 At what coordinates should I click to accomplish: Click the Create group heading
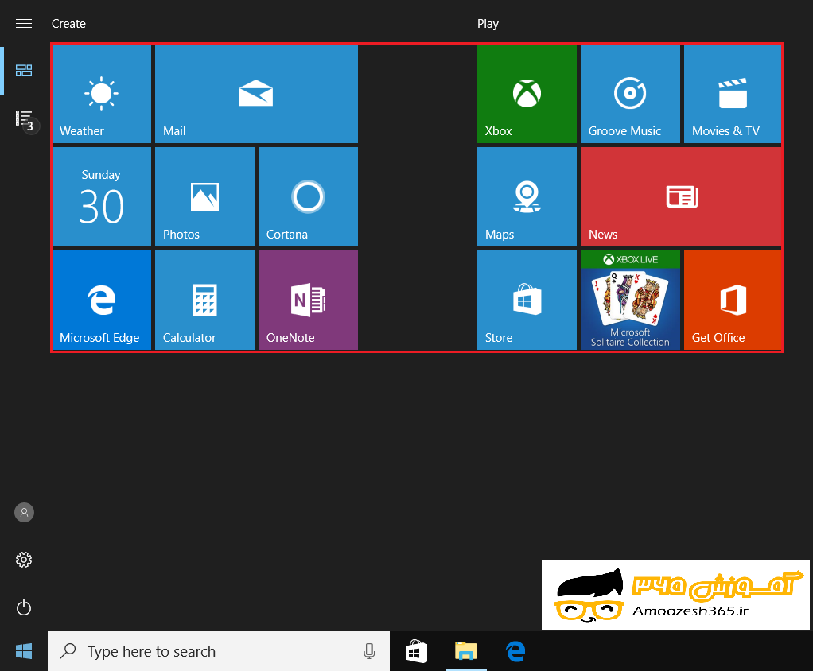(x=68, y=24)
